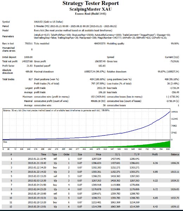
Task: Select the Balance column header
Action: point(175,154)
